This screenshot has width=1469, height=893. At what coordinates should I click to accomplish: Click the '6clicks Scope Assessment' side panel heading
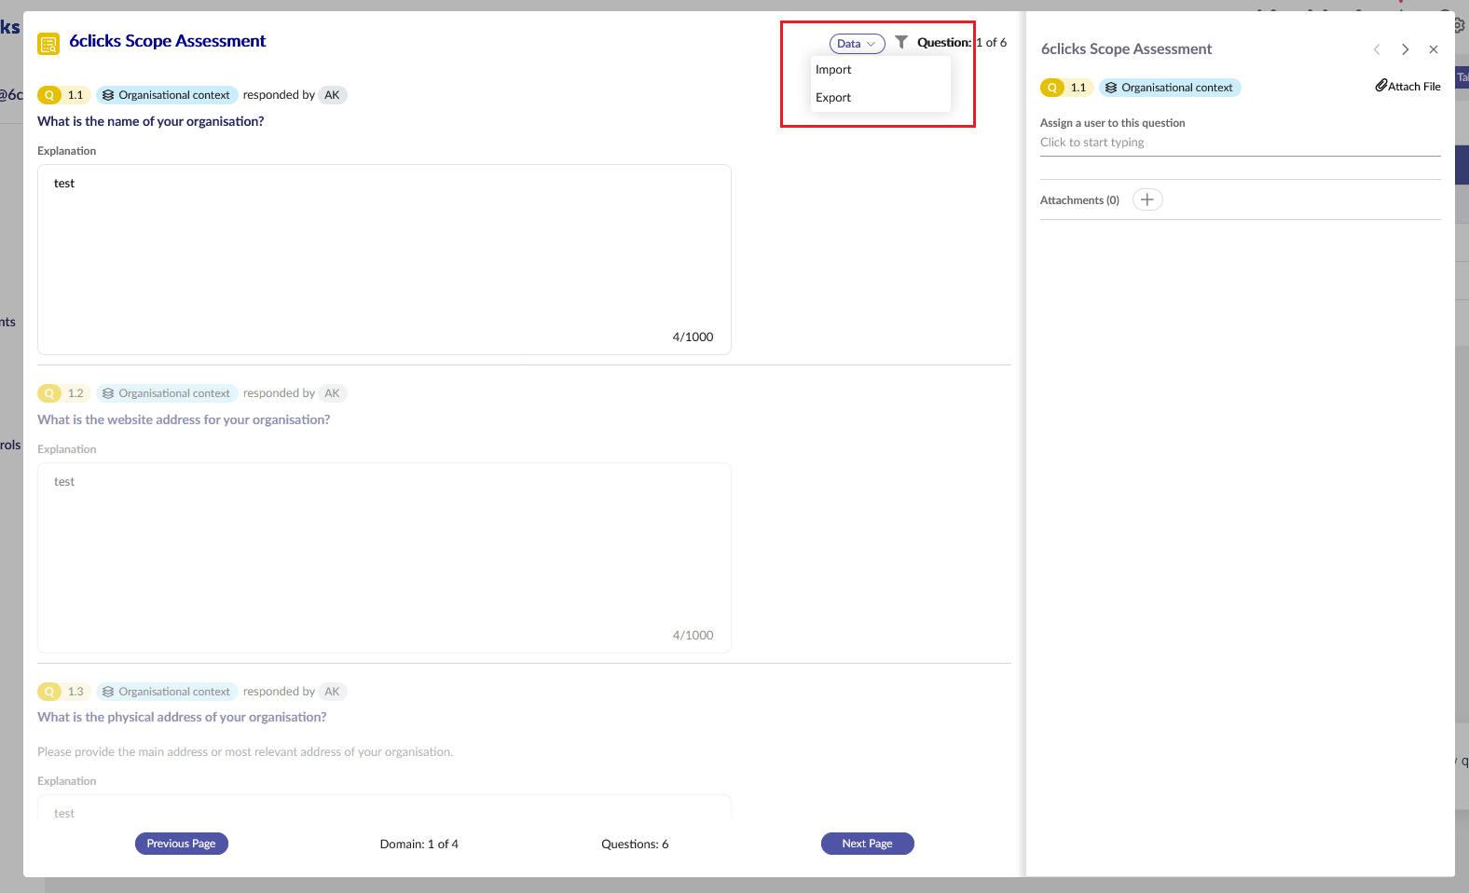tap(1126, 49)
